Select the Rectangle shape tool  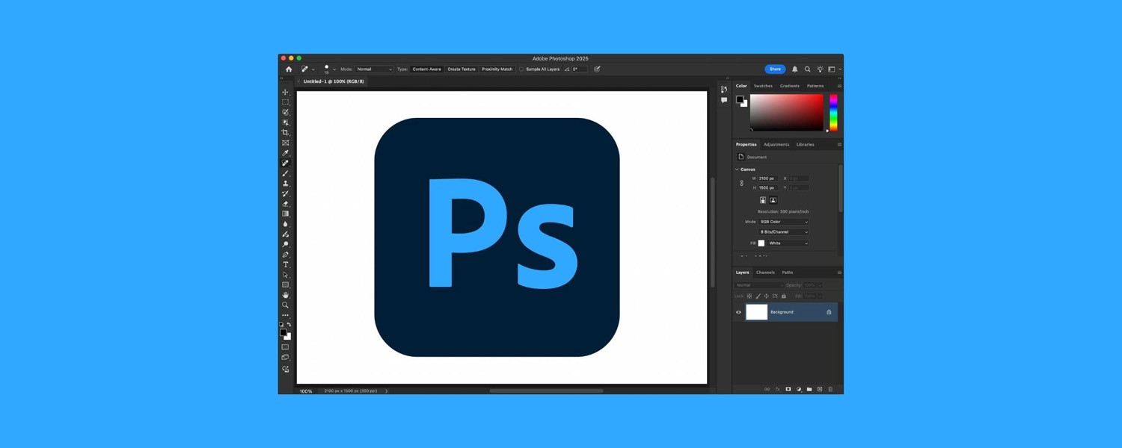click(x=285, y=285)
